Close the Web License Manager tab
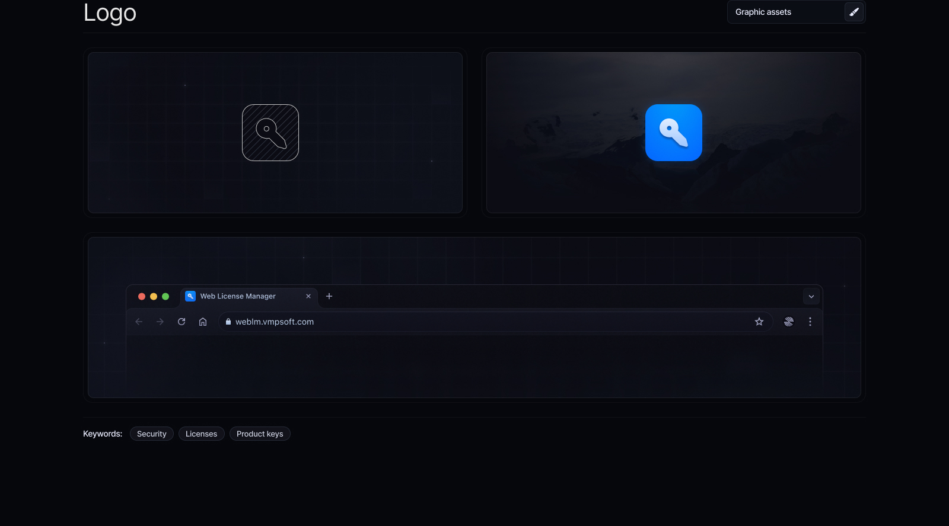 [308, 296]
